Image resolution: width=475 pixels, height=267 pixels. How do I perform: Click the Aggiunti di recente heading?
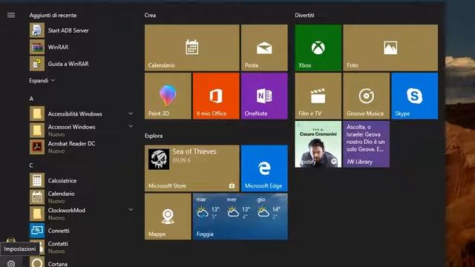pyautogui.click(x=53, y=15)
